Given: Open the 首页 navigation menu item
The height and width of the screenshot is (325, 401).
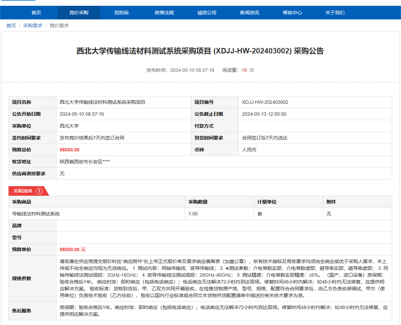Looking at the screenshot, I should (36, 13).
